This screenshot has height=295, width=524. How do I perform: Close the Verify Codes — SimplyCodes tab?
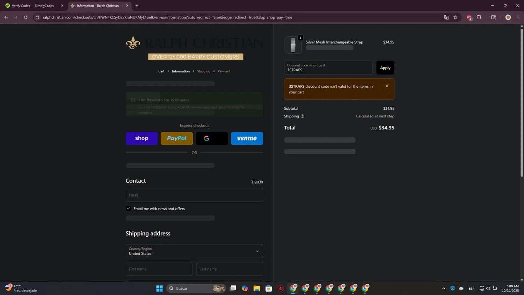click(62, 6)
